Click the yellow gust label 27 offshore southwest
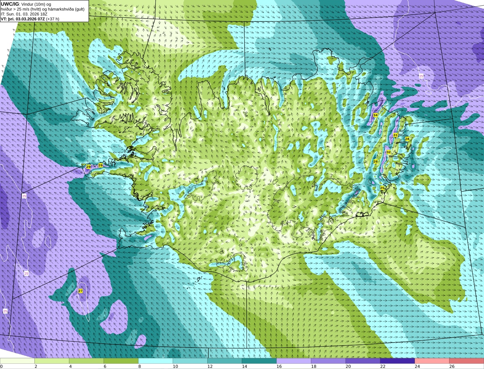Viewport: 484px width, 369px height. point(81,291)
